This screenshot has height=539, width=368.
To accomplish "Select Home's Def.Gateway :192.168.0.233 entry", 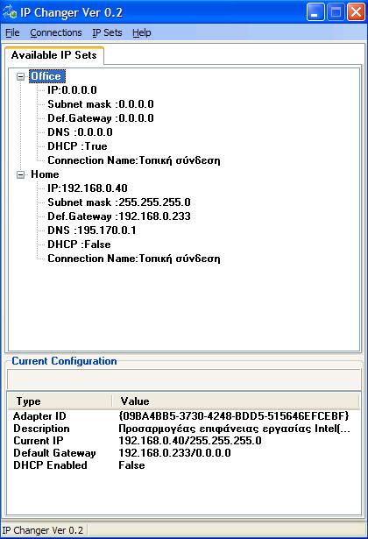I will [x=119, y=216].
